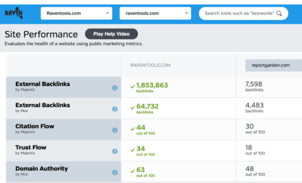Click green checkmark beside 1,853,863 backlinks
The image size is (302, 183).
(132, 86)
